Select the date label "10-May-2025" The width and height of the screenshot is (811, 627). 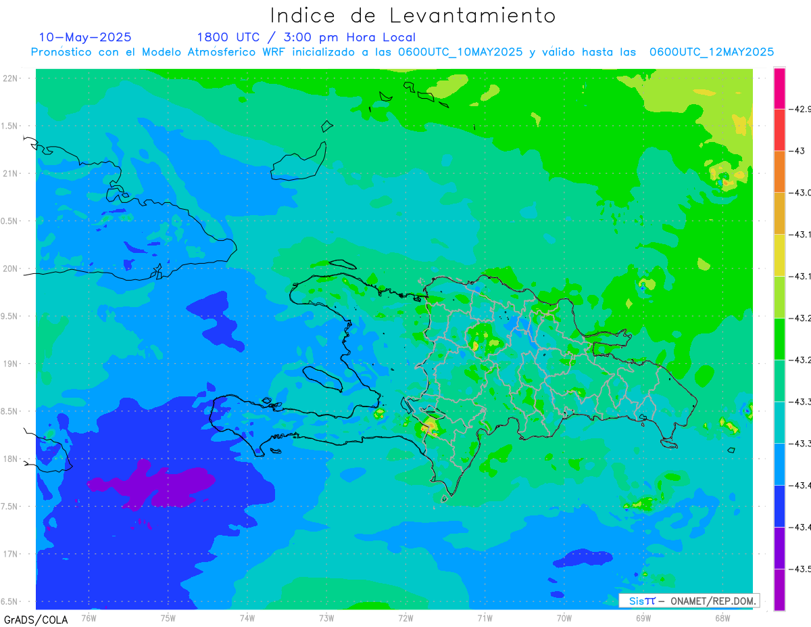point(85,37)
